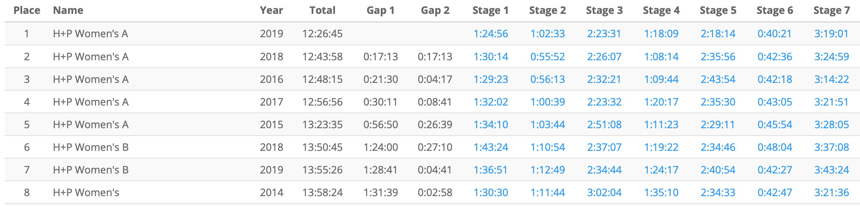Select the Stage 4 time 1:20:17 link
Viewport: 860px width, 206px height.
(661, 102)
